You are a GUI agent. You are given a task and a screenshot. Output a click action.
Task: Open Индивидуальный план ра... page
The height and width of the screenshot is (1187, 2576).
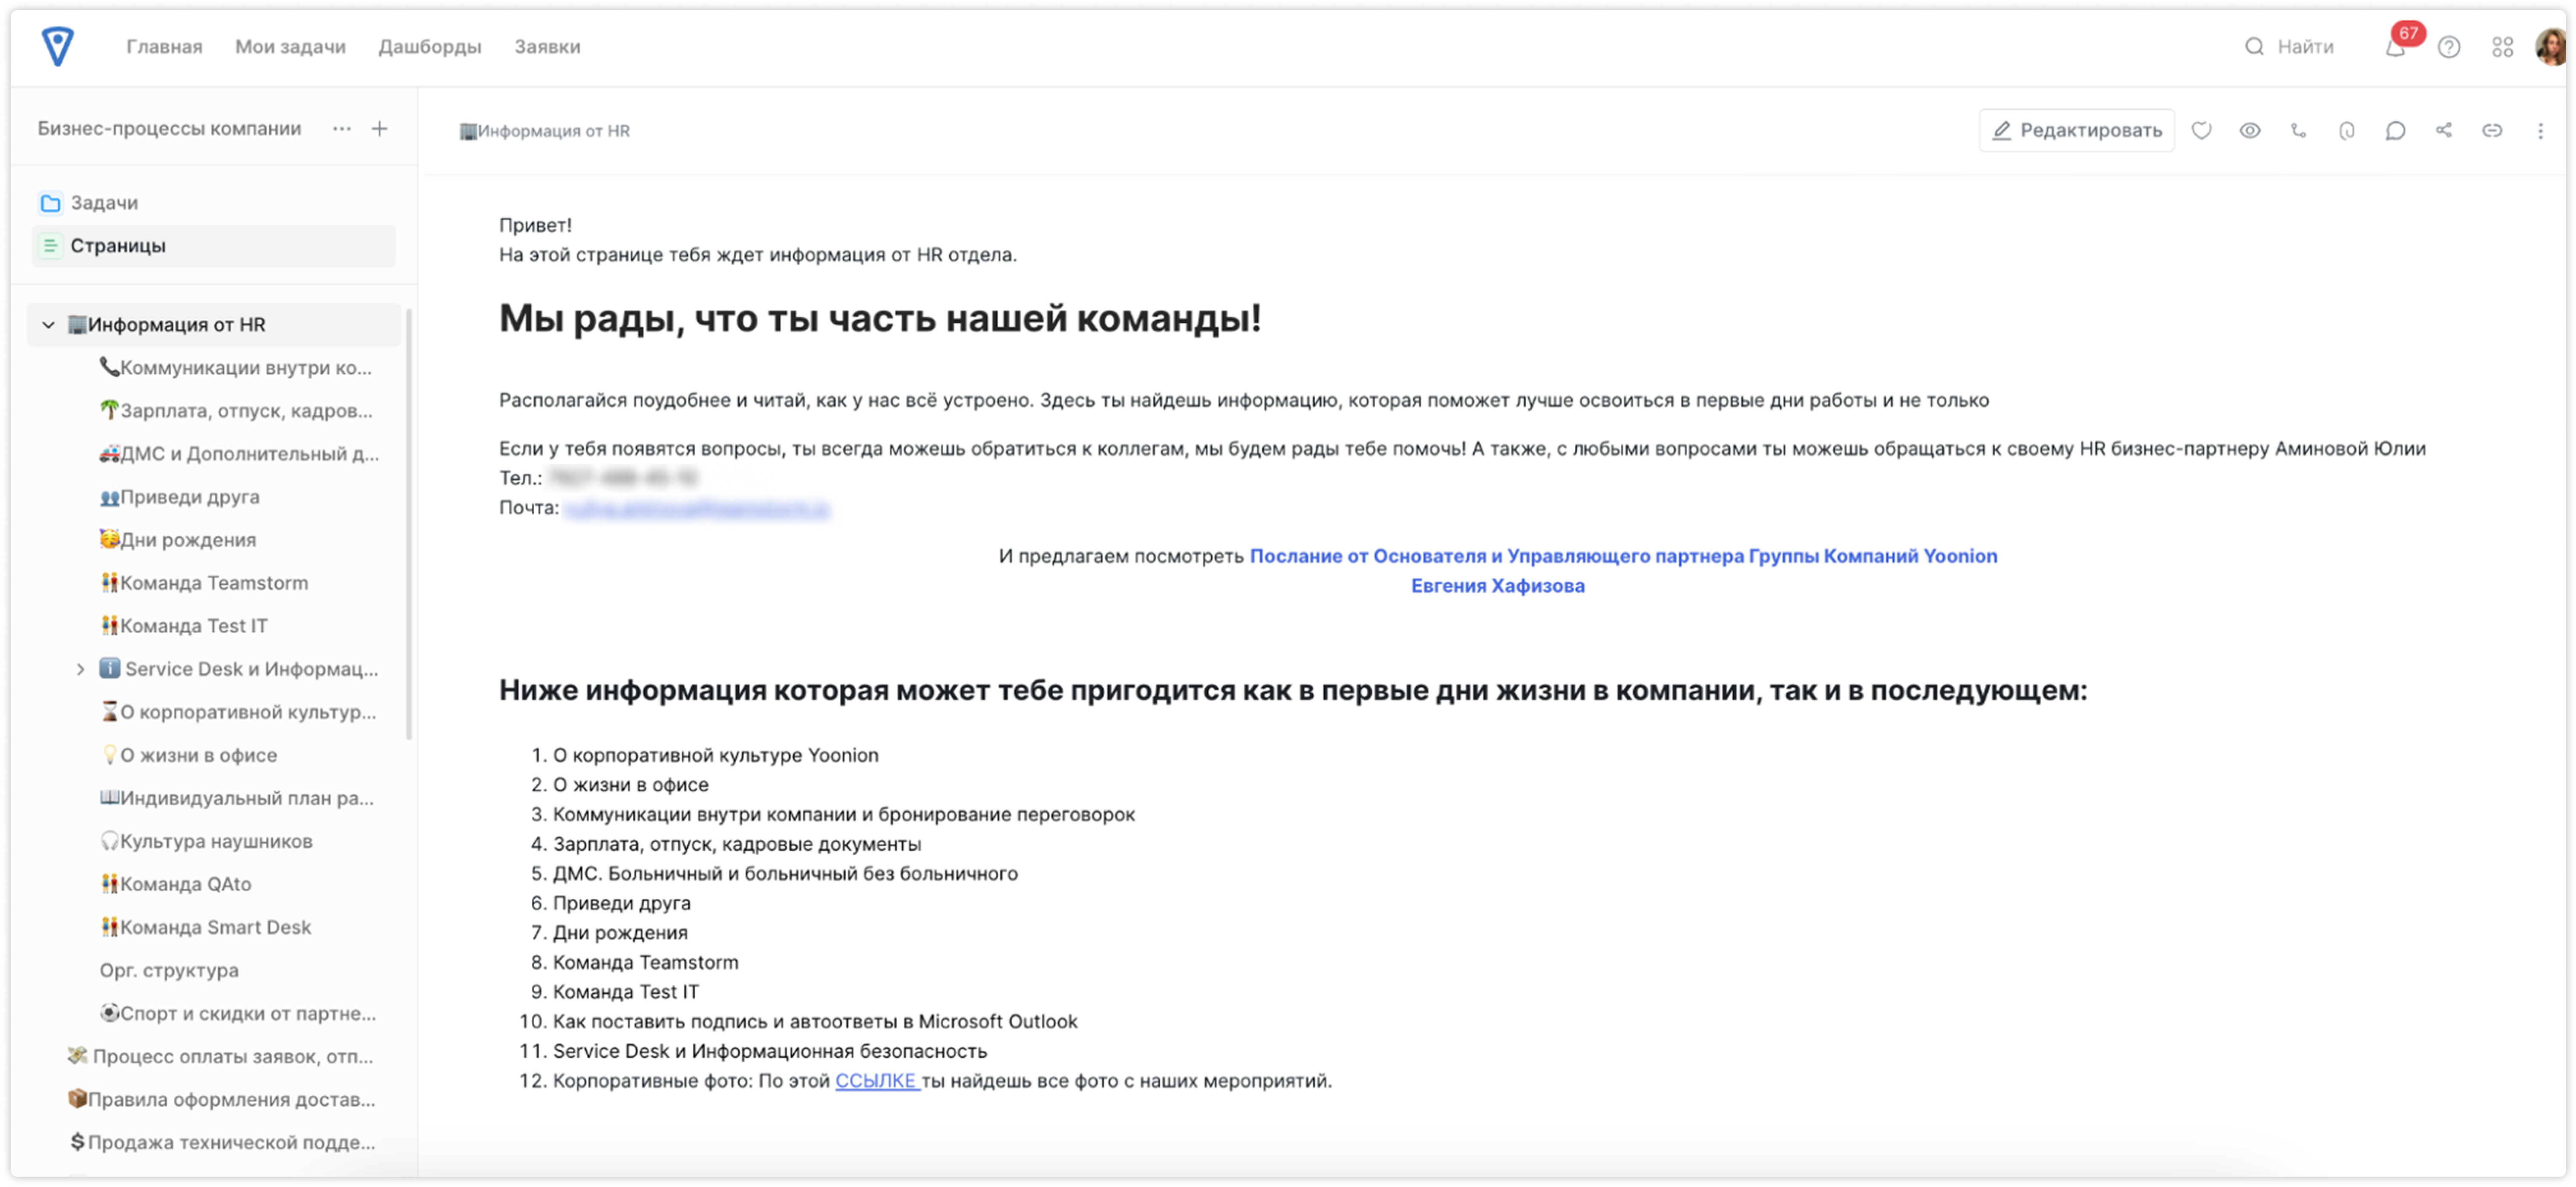coord(236,798)
